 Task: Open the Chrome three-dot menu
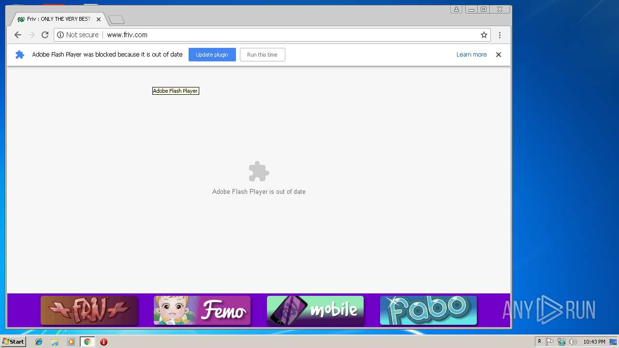point(500,35)
